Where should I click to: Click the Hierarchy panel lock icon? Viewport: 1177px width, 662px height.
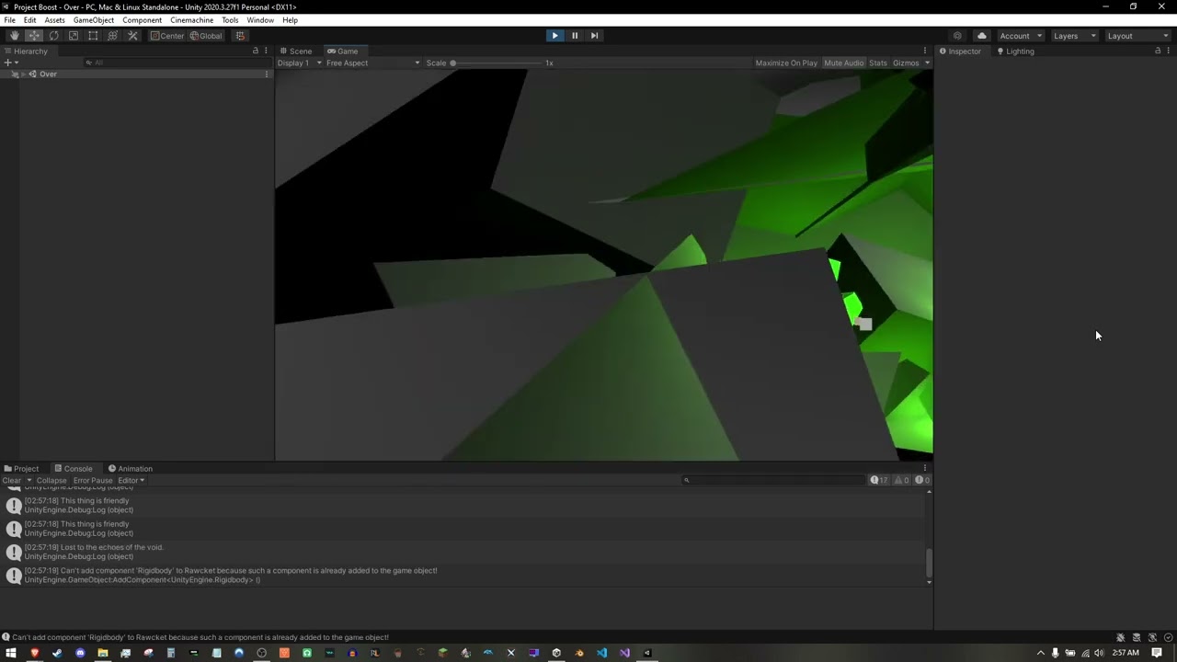[x=256, y=51]
